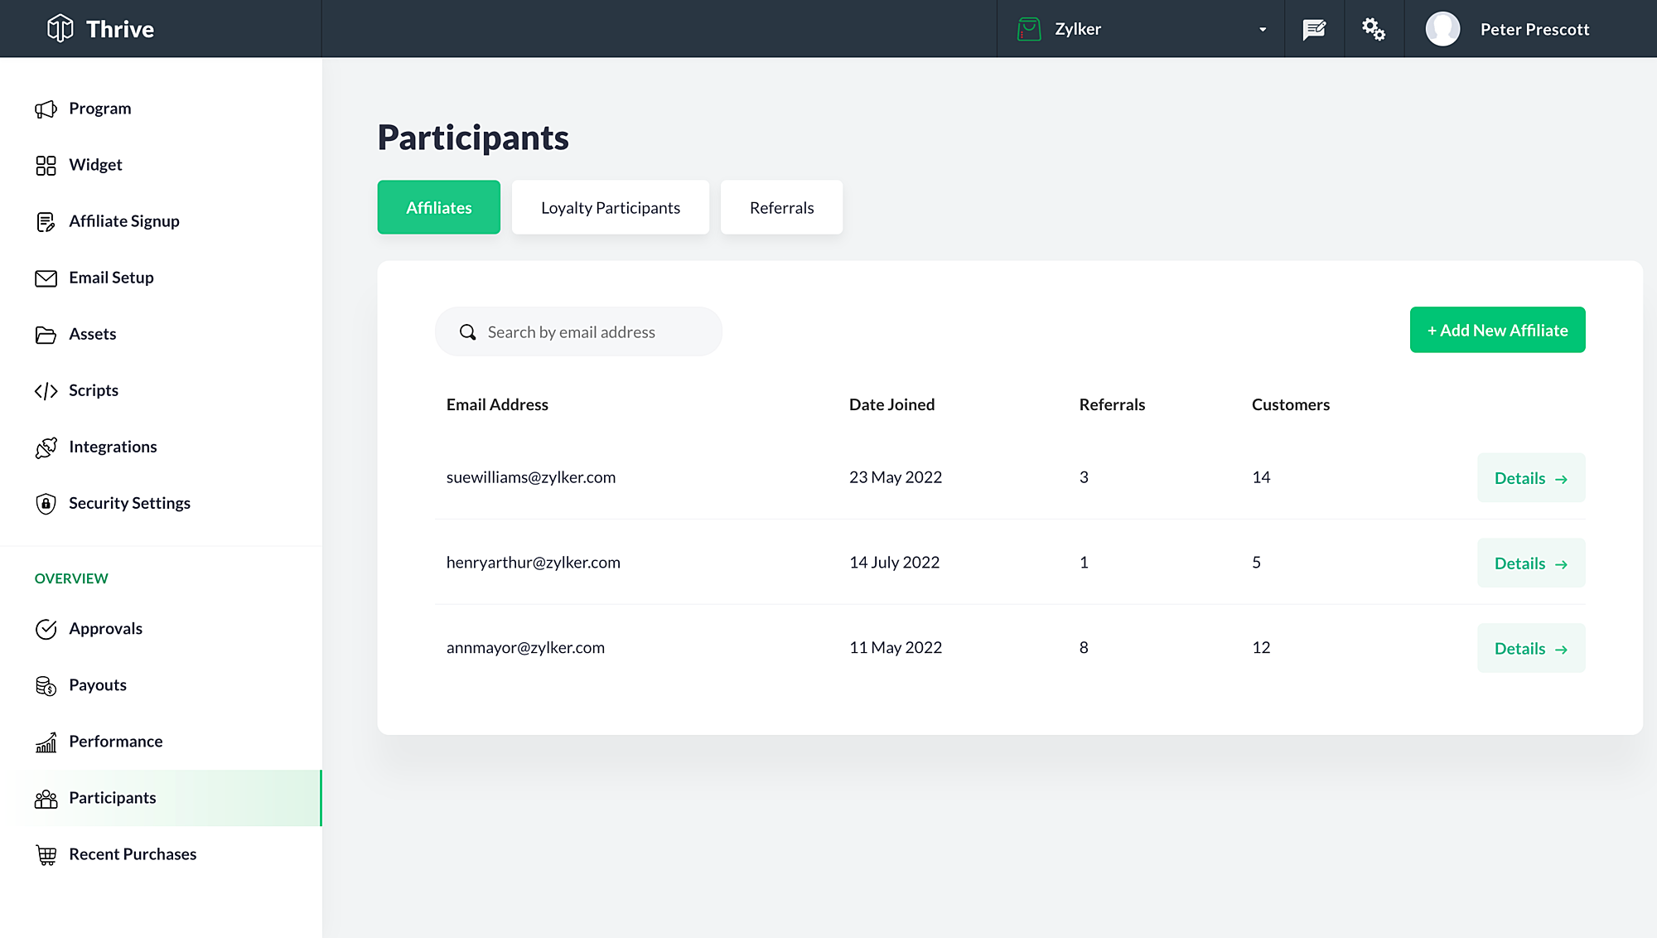Screen dimensions: 1657x938
Task: Click the Thrive logo icon
Action: (60, 27)
